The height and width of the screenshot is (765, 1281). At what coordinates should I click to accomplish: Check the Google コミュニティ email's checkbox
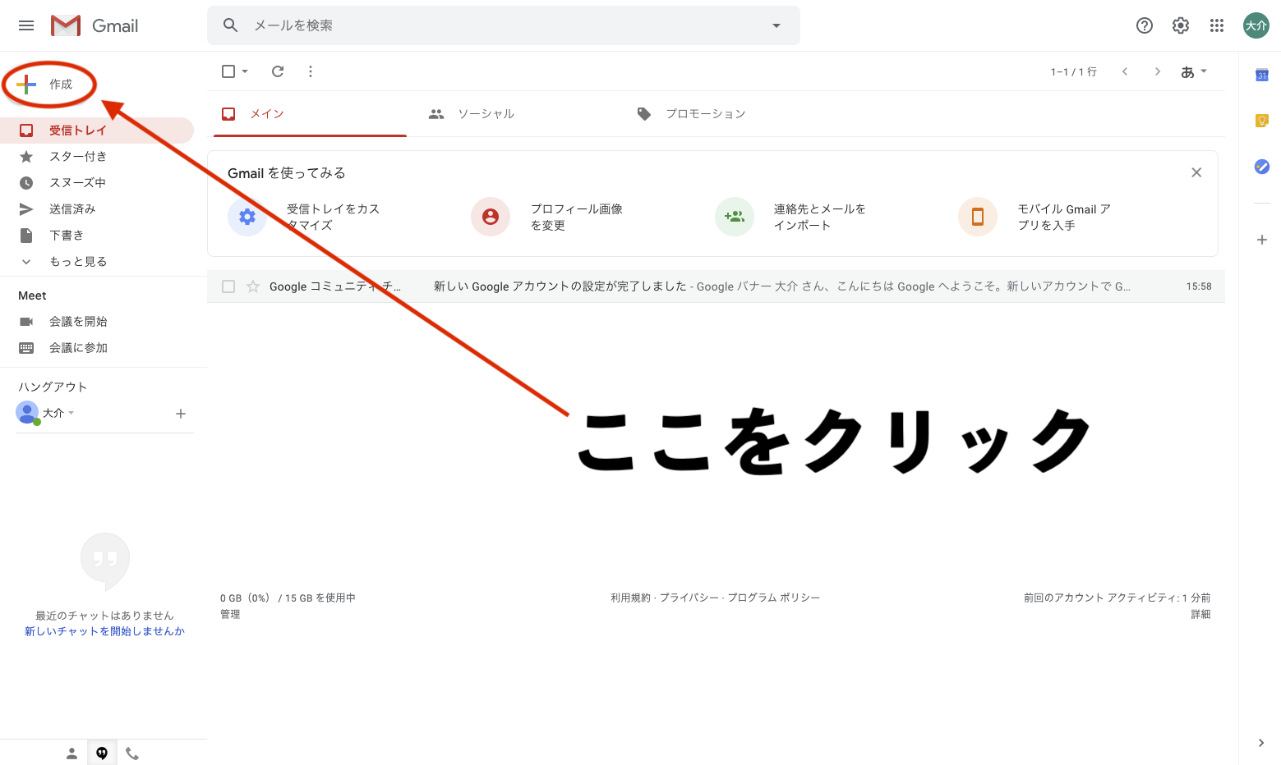click(x=228, y=286)
